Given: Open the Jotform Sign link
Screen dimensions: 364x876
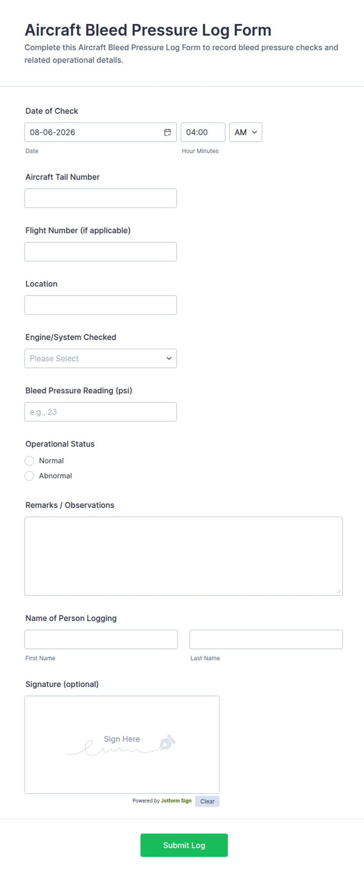Looking at the screenshot, I should 176,801.
